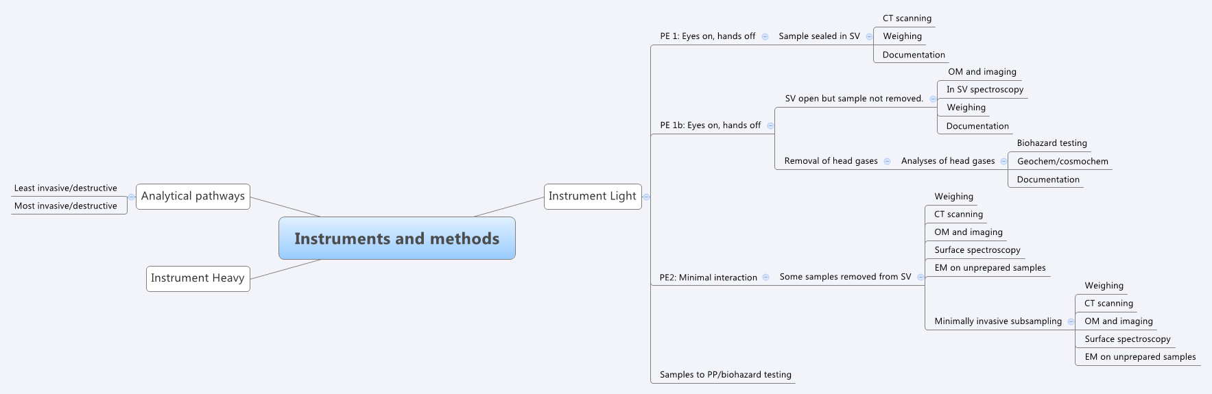Collapse the Analytical pathways branch
The height and width of the screenshot is (394, 1212).
pos(131,197)
